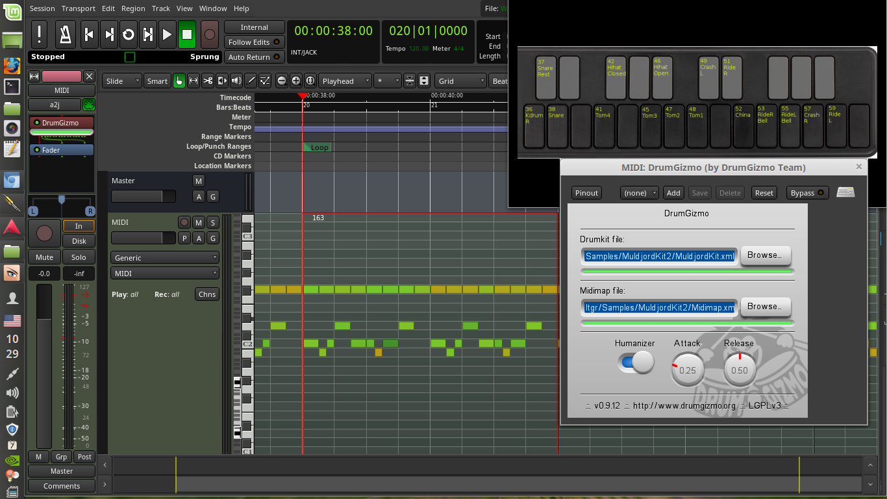Open the Window menu

(213, 8)
